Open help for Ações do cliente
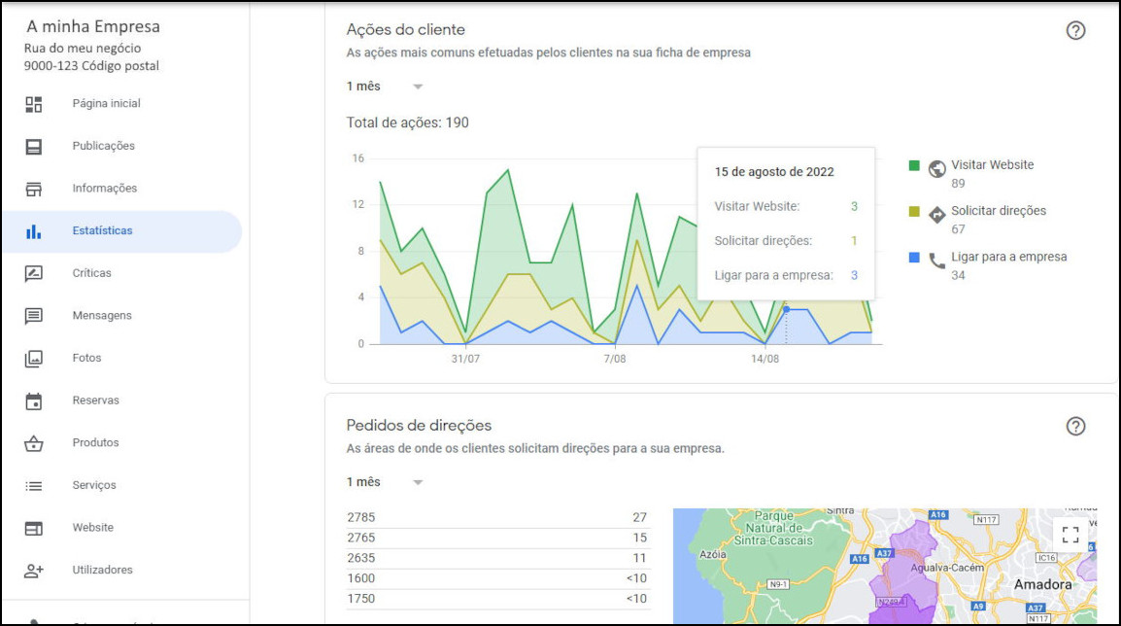The image size is (1121, 626). coord(1075,31)
